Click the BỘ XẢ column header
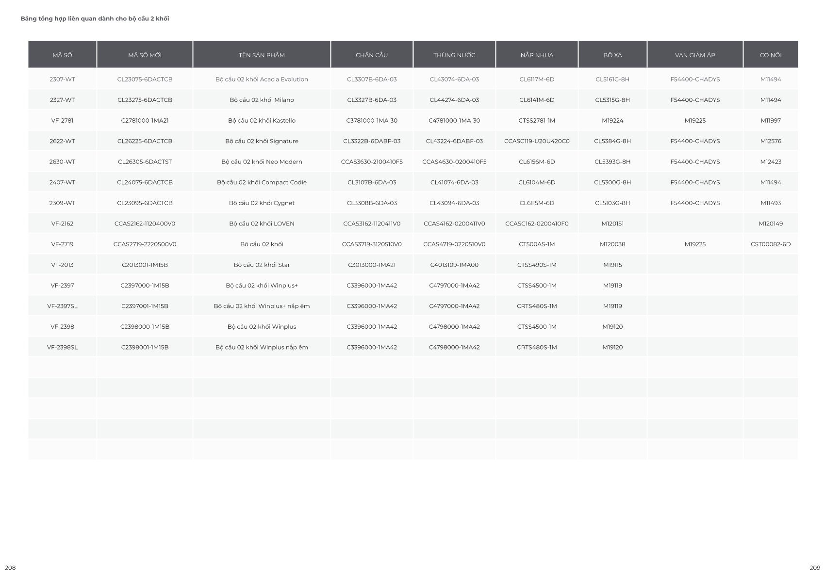 [x=612, y=55]
